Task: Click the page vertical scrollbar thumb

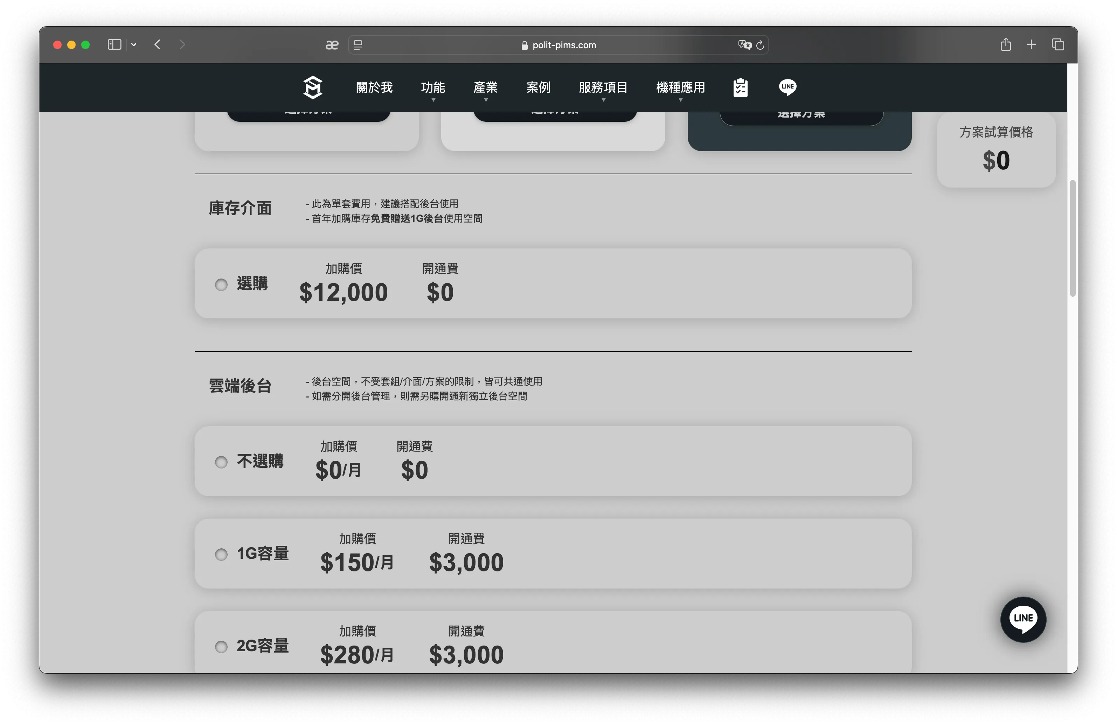Action: [x=1073, y=238]
